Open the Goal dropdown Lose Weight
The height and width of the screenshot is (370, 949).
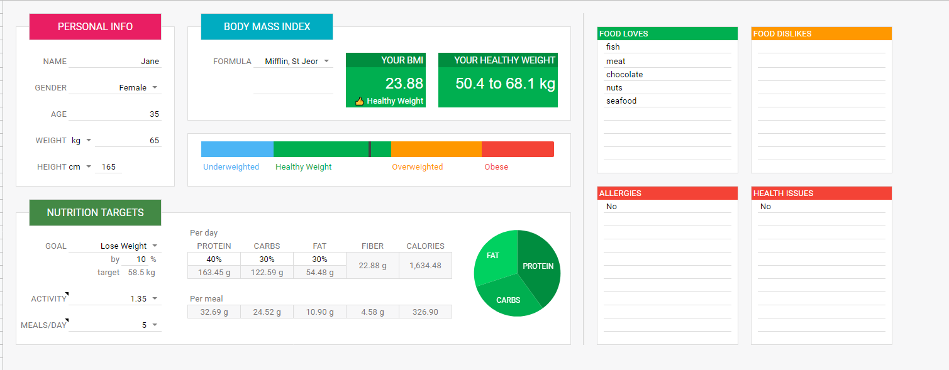pos(155,246)
